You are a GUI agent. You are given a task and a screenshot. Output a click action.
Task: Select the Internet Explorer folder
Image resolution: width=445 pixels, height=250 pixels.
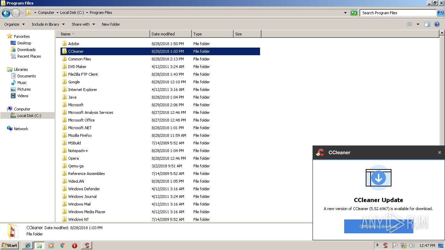(82, 90)
